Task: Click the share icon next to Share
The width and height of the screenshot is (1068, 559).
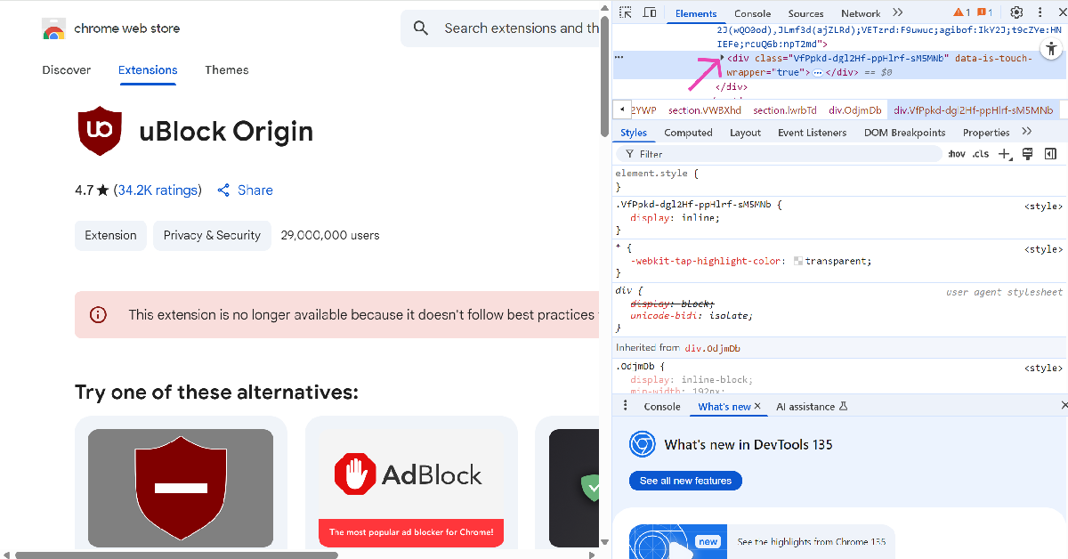Action: [223, 190]
